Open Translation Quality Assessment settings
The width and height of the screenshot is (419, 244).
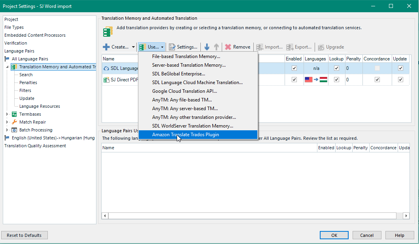[35, 146]
